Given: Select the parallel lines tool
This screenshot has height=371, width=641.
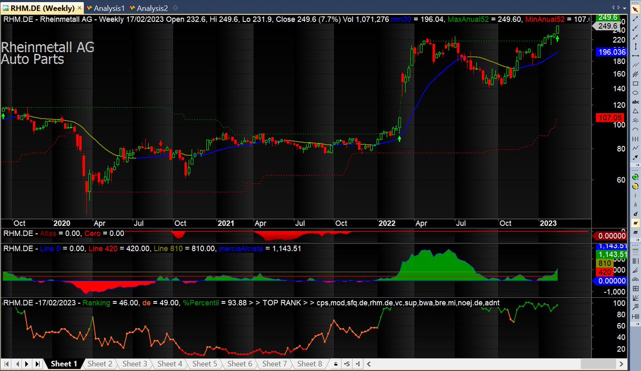Looking at the screenshot, I should pos(636,65).
